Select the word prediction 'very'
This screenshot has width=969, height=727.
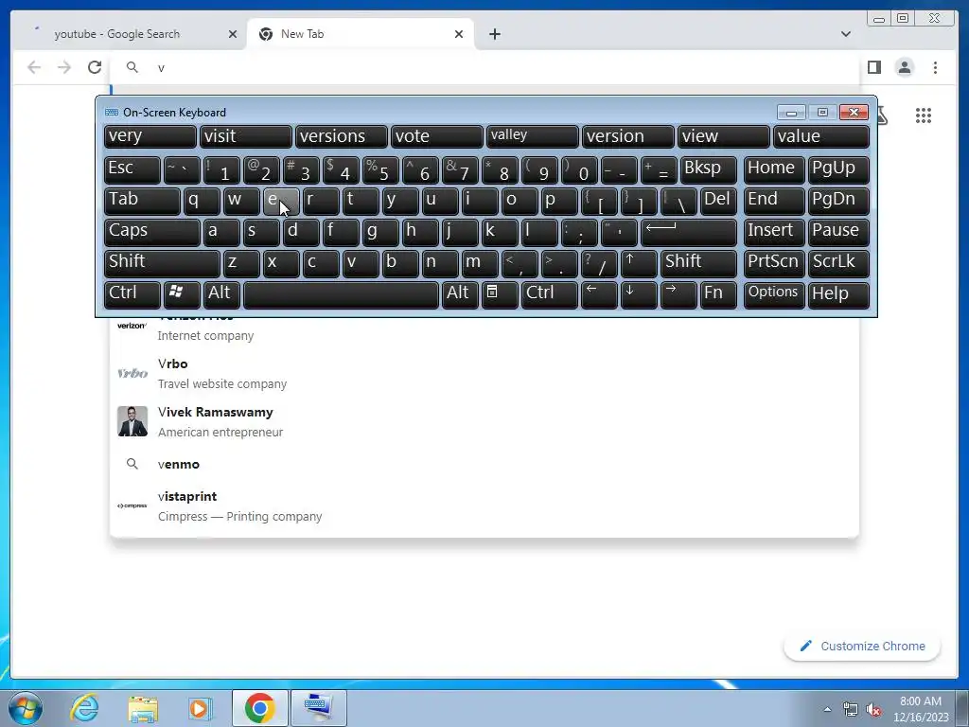coord(150,136)
